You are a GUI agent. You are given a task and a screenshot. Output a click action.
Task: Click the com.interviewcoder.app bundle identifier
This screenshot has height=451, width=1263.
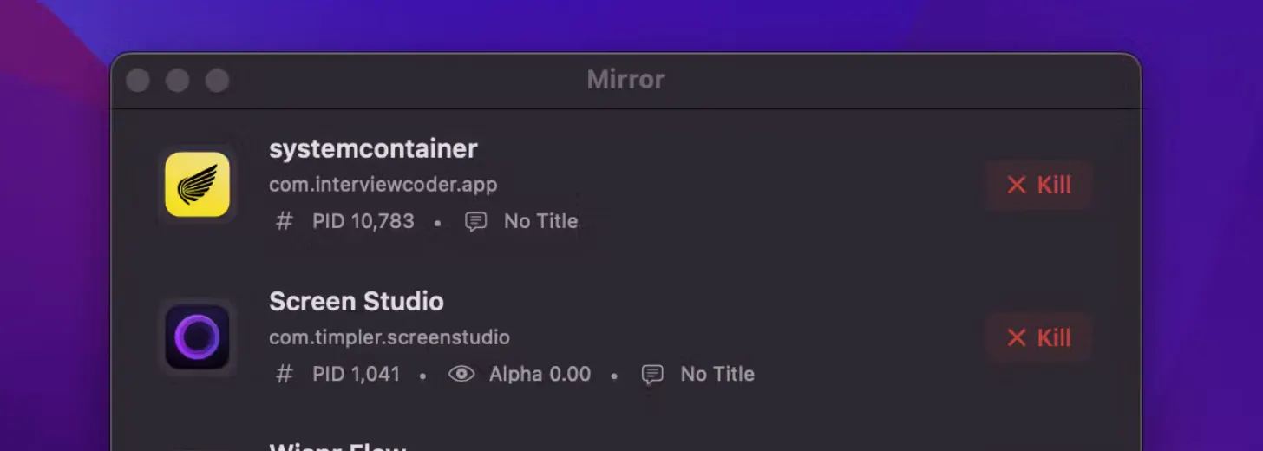[x=383, y=185]
